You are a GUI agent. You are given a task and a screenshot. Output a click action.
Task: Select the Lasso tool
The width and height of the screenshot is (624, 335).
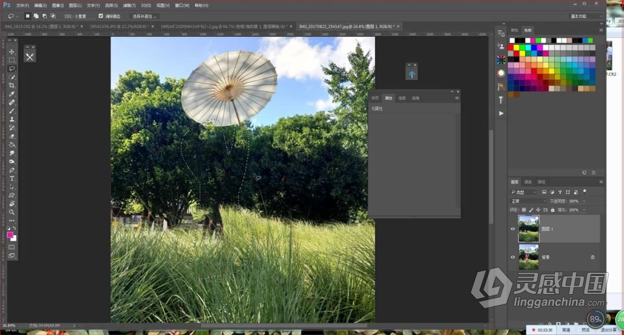(12, 68)
